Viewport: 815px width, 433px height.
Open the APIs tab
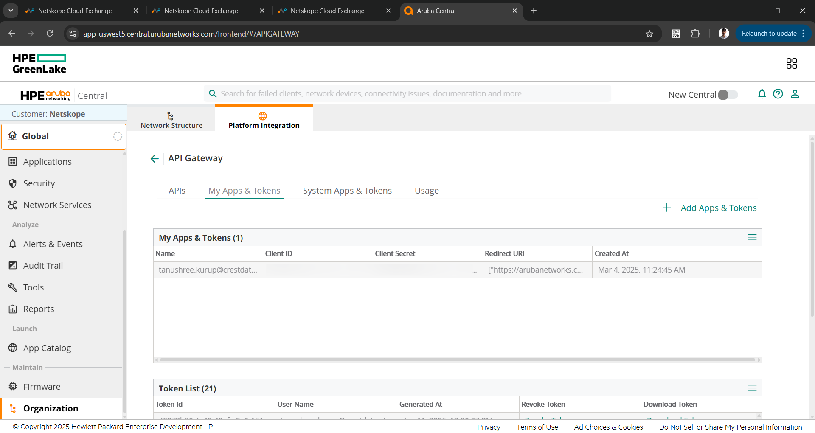[177, 191]
